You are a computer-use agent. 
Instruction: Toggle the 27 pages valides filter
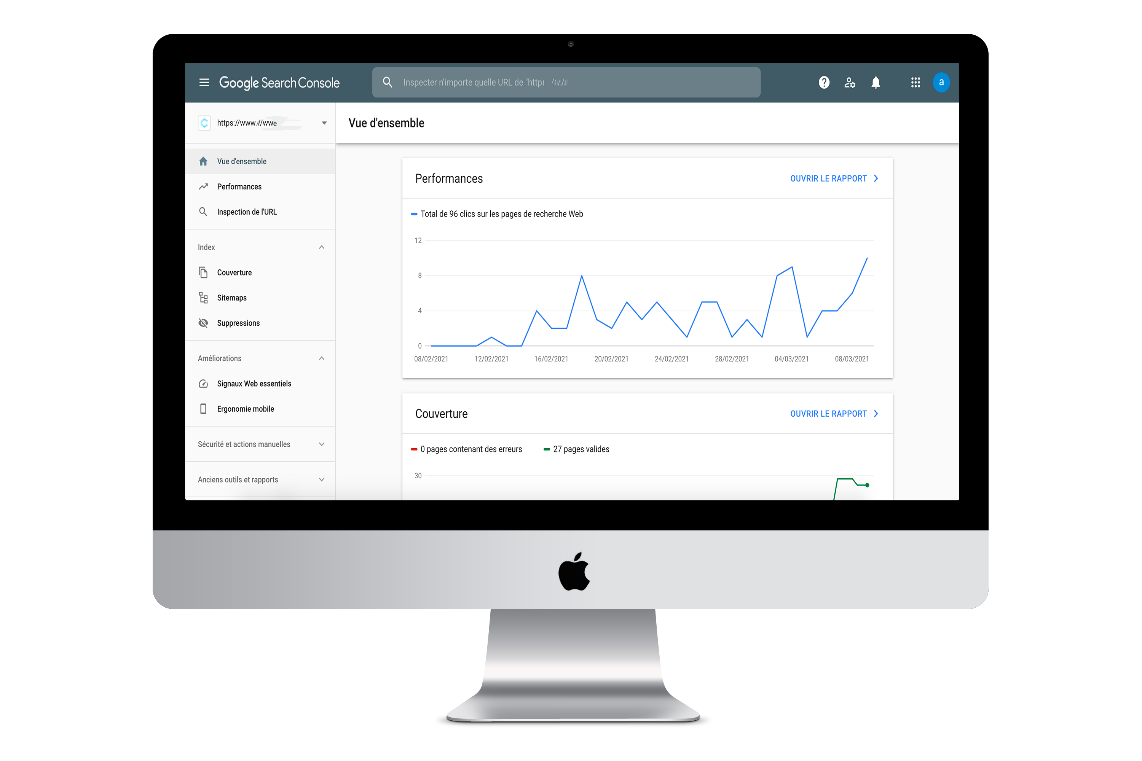(578, 449)
